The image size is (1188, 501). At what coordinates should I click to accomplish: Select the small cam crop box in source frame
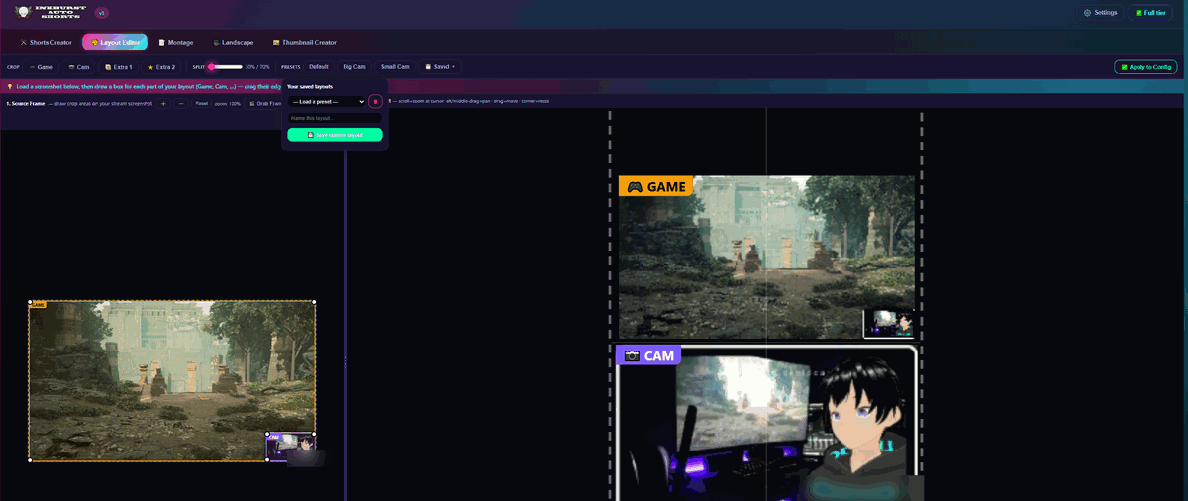(x=291, y=447)
